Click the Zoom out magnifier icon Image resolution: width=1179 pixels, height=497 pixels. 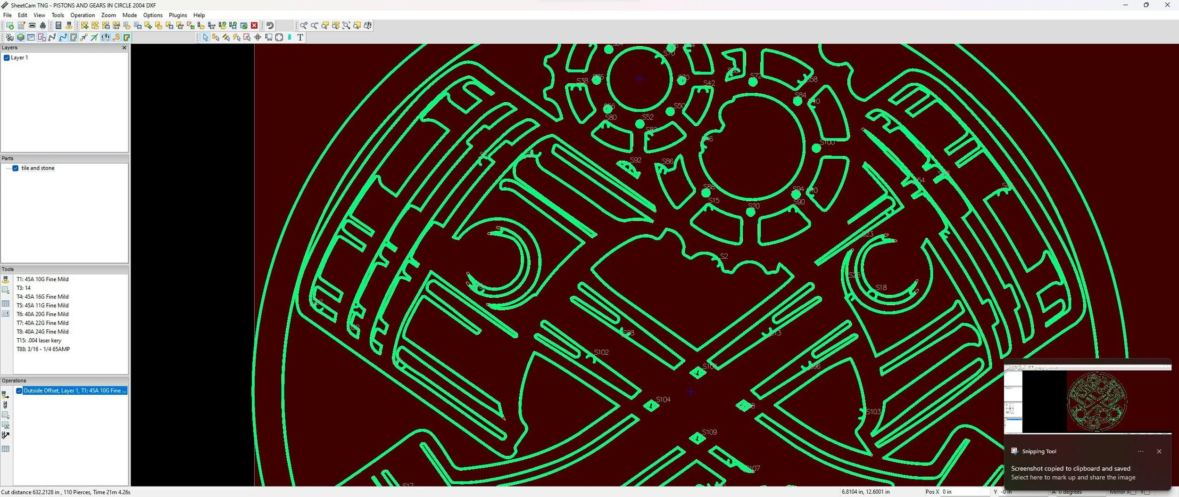[314, 25]
